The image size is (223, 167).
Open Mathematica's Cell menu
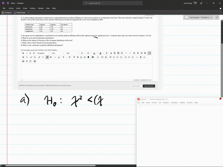(160, 103)
